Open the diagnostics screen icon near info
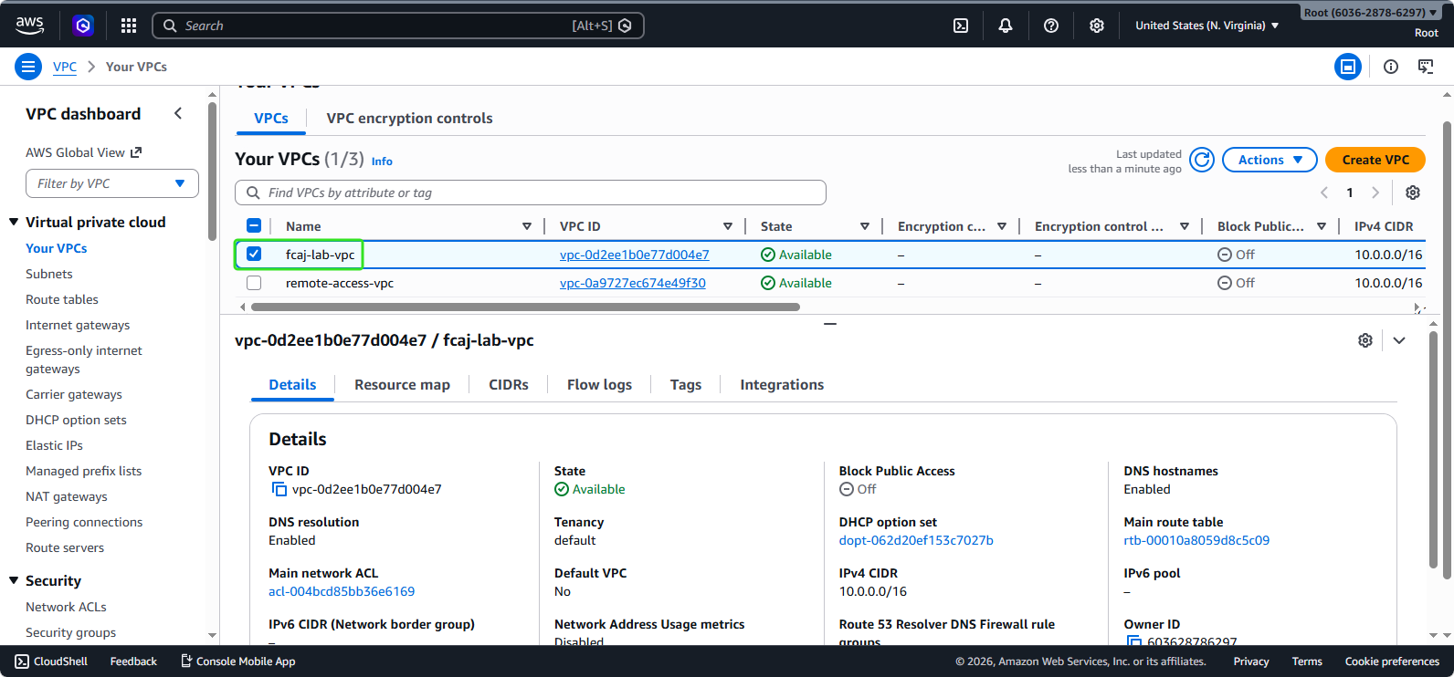Screen dimensions: 1454x677 pyautogui.click(x=1426, y=67)
